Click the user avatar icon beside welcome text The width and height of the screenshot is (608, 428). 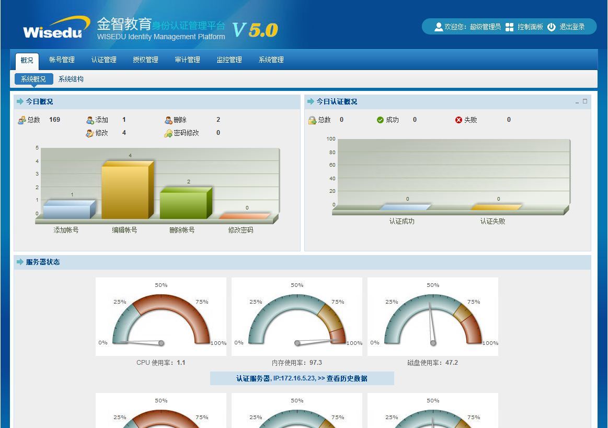tap(438, 27)
